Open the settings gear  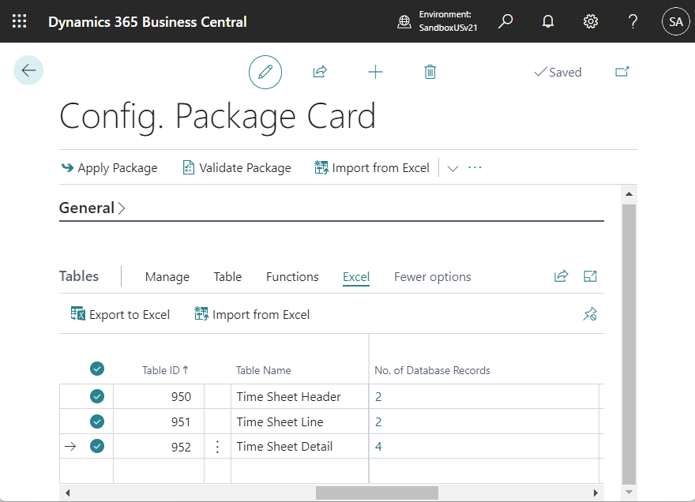pos(591,21)
